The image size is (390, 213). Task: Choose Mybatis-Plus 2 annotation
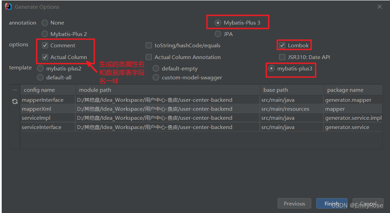(x=45, y=34)
